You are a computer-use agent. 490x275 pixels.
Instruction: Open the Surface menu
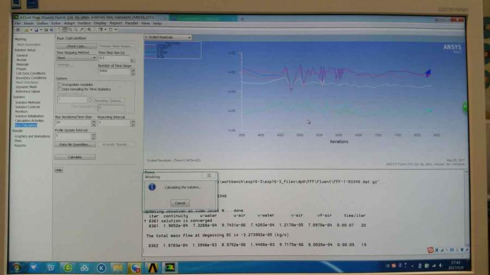click(x=84, y=23)
